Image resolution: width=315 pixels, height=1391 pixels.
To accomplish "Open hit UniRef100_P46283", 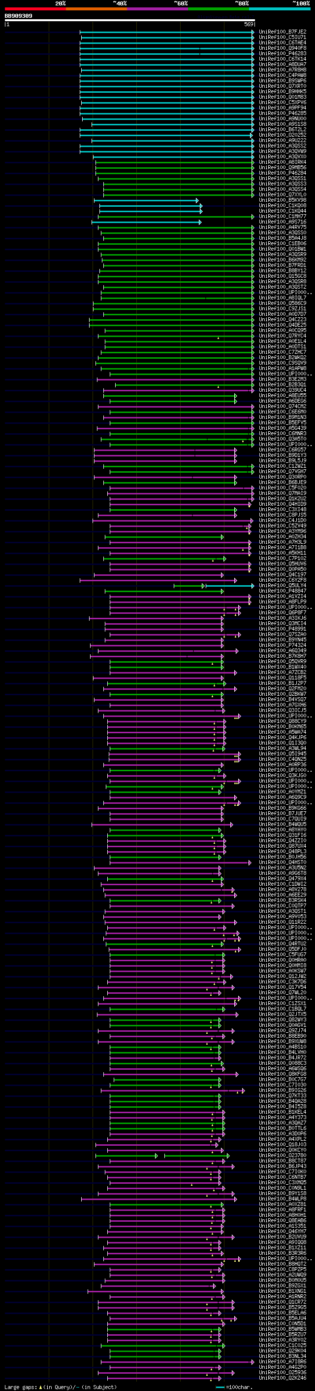I will coord(283,53).
